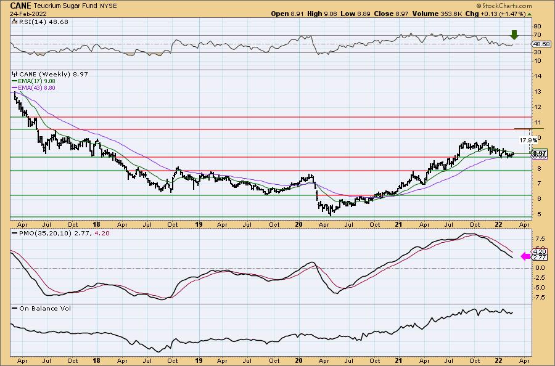The image size is (555, 366).
Task: Click year 18 on the price panel time axis
Action: 97,224
